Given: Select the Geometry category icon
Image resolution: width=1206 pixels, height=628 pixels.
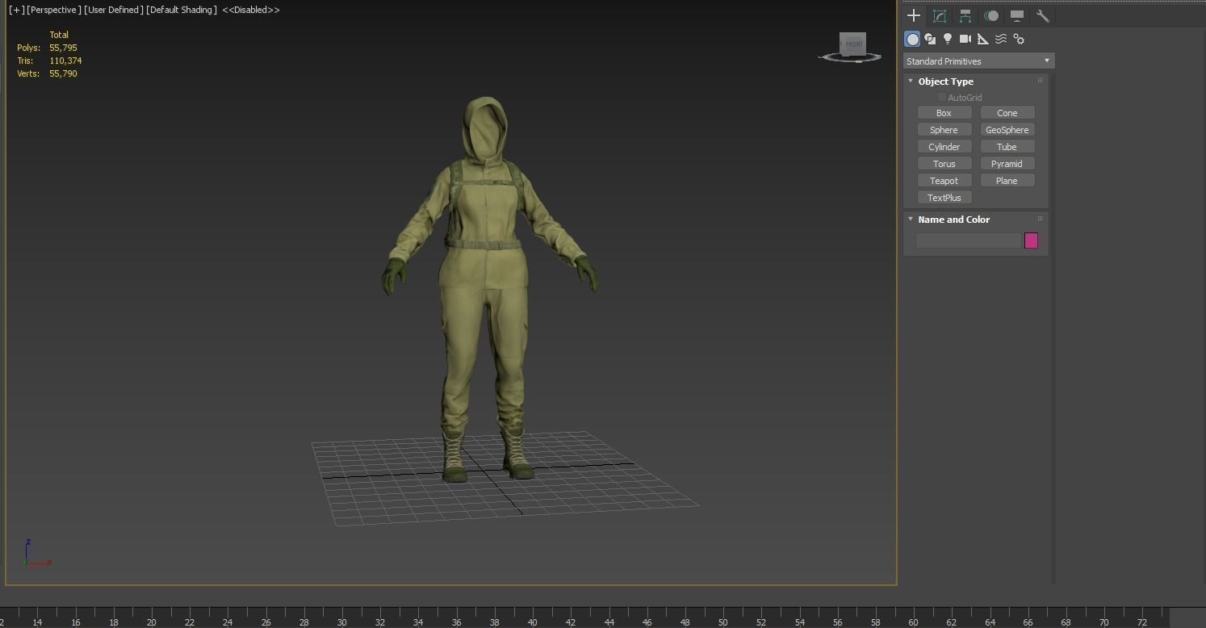Looking at the screenshot, I should tap(912, 39).
